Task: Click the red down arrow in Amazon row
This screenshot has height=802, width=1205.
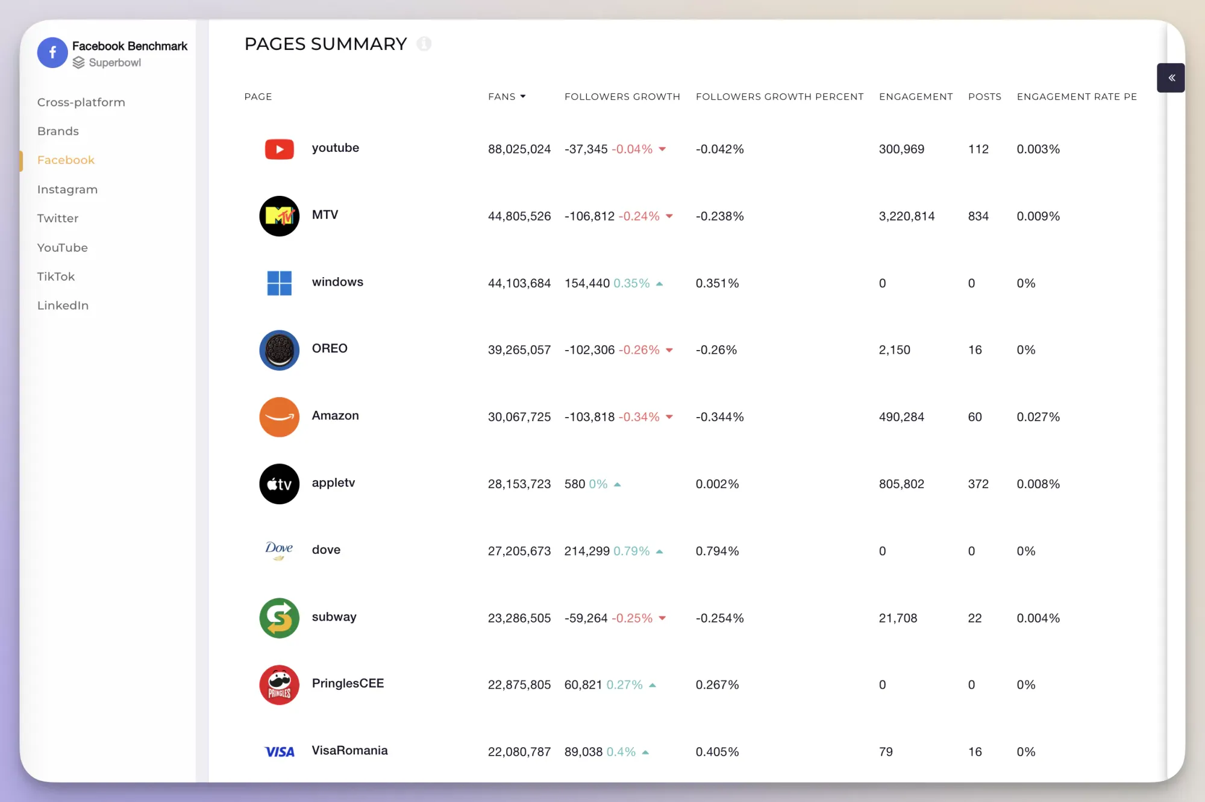Action: pos(669,417)
